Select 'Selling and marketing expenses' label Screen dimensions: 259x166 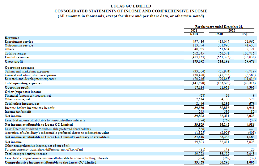pos(27,72)
